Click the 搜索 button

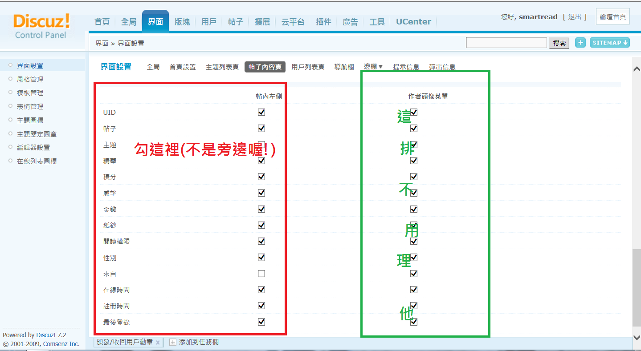[x=559, y=43]
